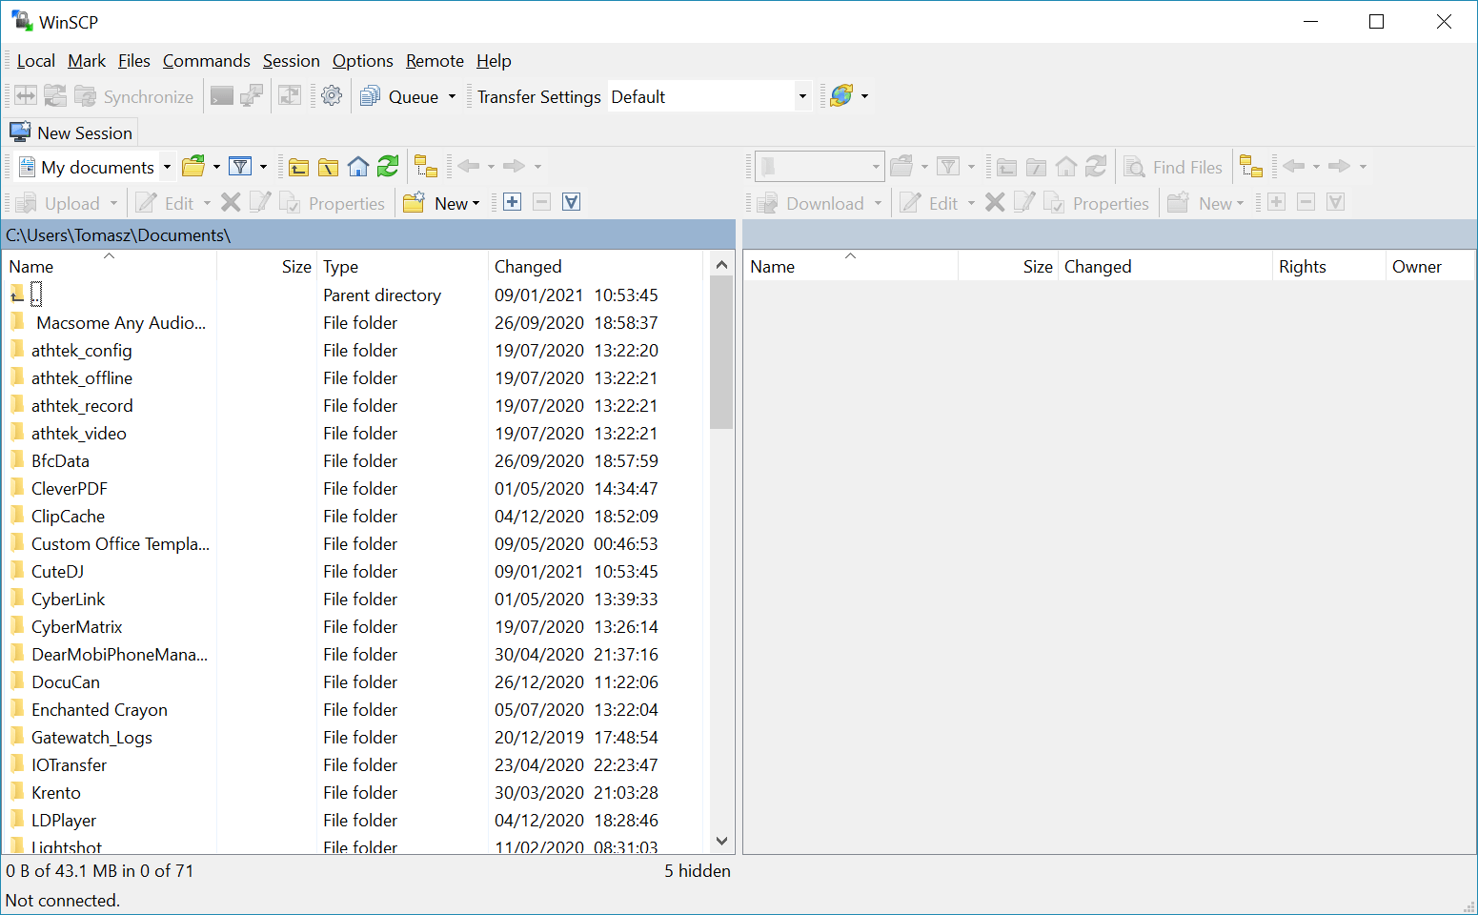Click the Open in PuTTY icon
Screen dimensions: 1478x915
point(252,96)
